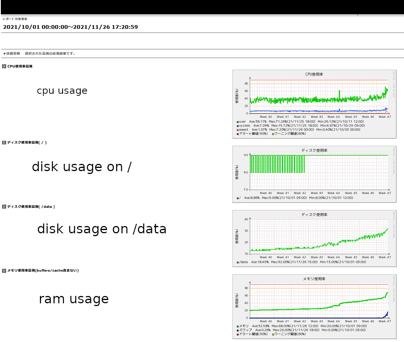Click the CPU使用率監視 section heading
The width and height of the screenshot is (404, 342).
[x=20, y=66]
